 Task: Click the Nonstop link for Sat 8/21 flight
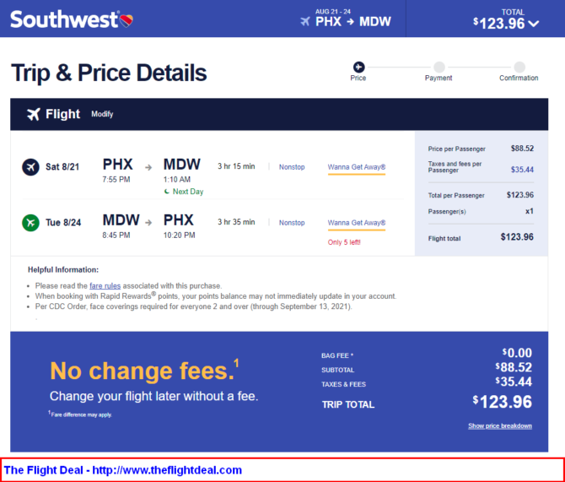[x=292, y=167]
